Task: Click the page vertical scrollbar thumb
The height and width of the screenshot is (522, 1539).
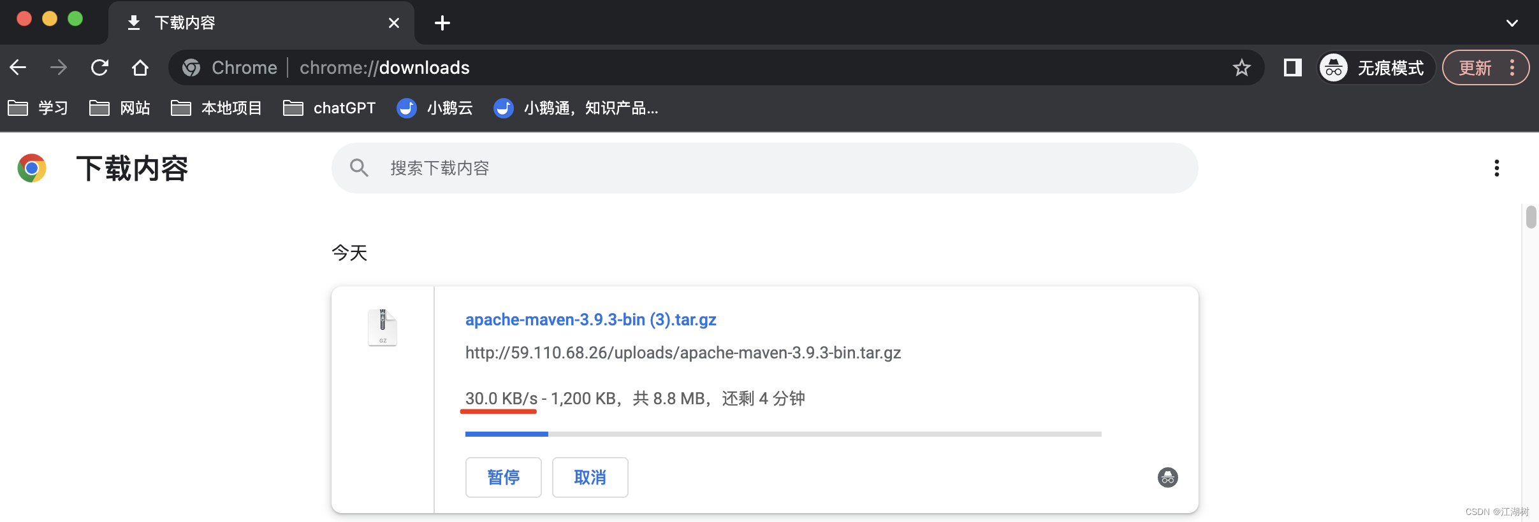Action: [x=1531, y=217]
